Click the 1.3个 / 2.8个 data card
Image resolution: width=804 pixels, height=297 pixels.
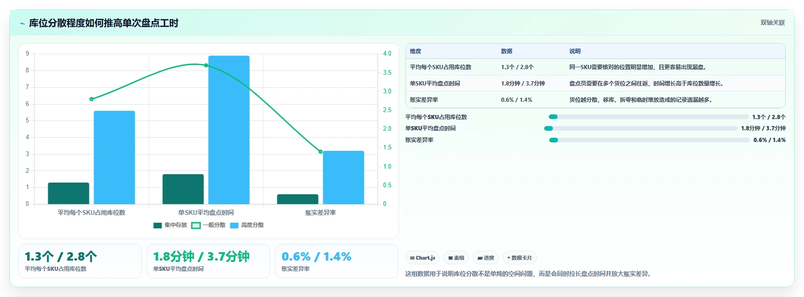pyautogui.click(x=80, y=261)
